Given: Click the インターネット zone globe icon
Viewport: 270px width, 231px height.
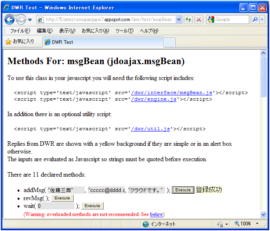Looking at the screenshot, I should 146,224.
